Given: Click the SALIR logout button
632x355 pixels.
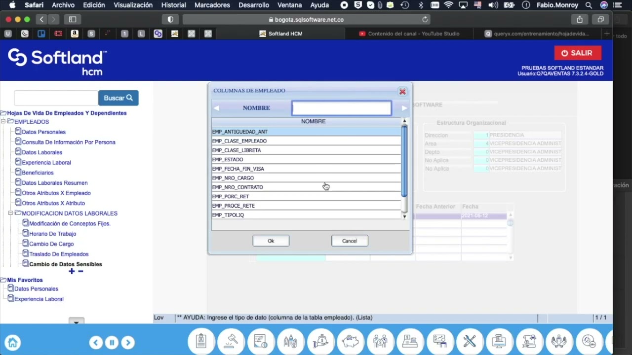Looking at the screenshot, I should (577, 53).
